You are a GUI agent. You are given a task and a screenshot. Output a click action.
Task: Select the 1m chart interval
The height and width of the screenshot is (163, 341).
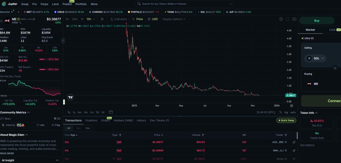[67, 19]
